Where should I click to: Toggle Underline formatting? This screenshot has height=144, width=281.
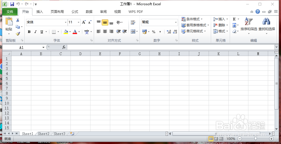(42, 32)
